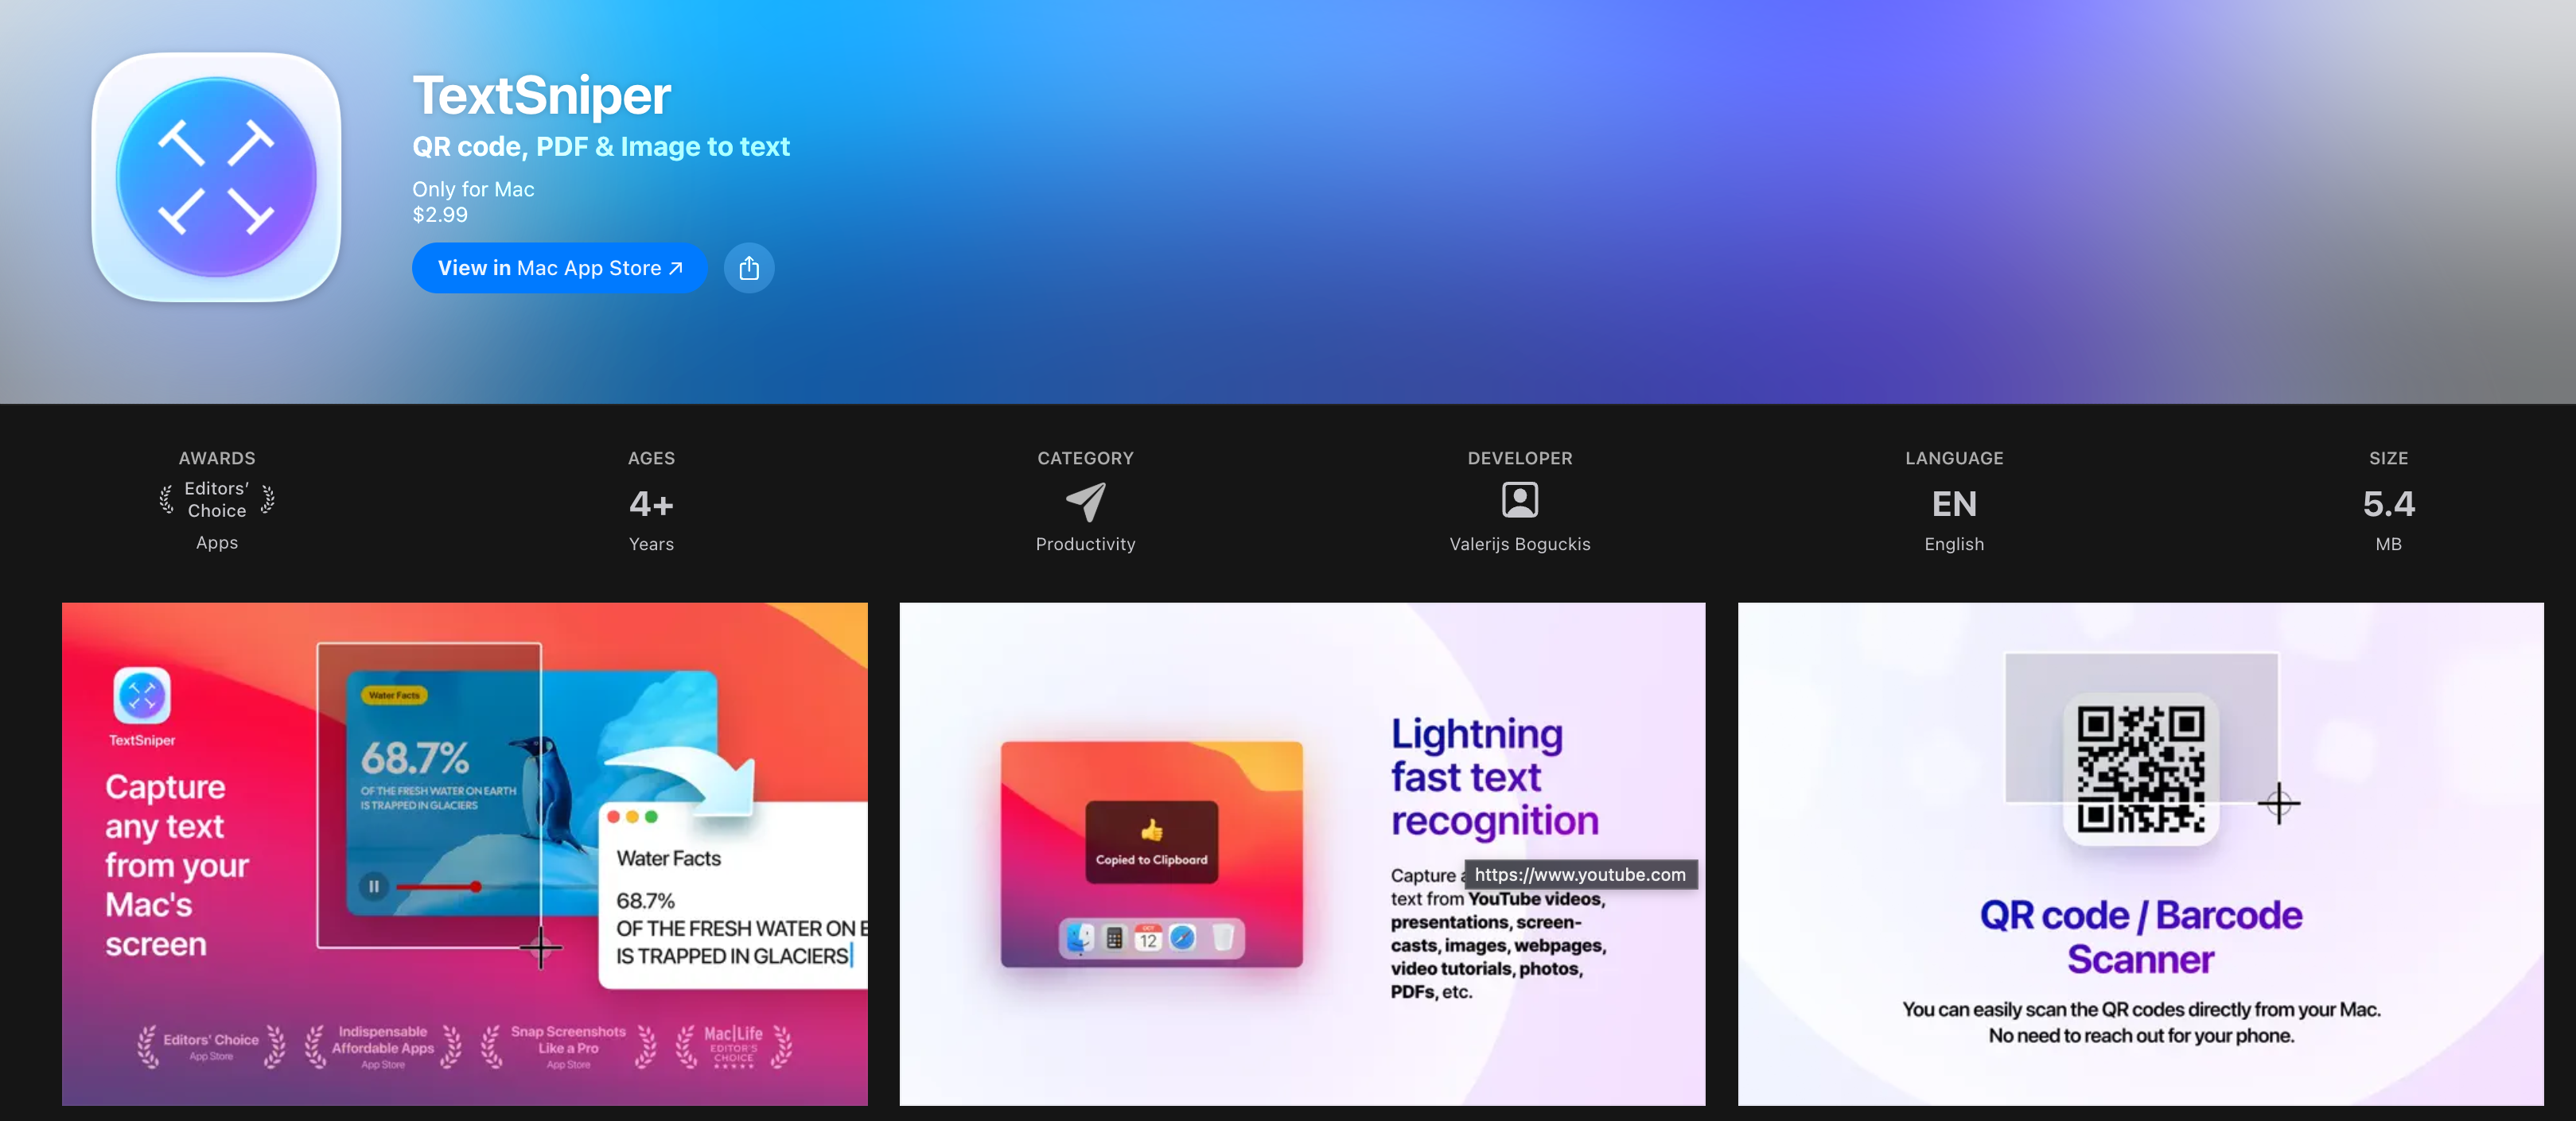Click the pause button in penguin video
This screenshot has width=2576, height=1121.
click(373, 886)
